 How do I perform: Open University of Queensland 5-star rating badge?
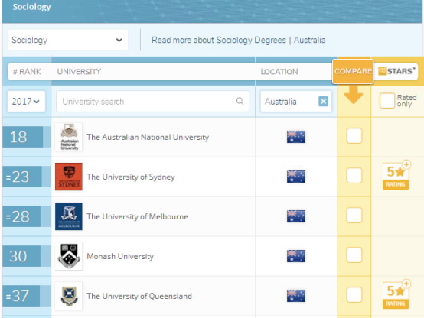tap(396, 294)
